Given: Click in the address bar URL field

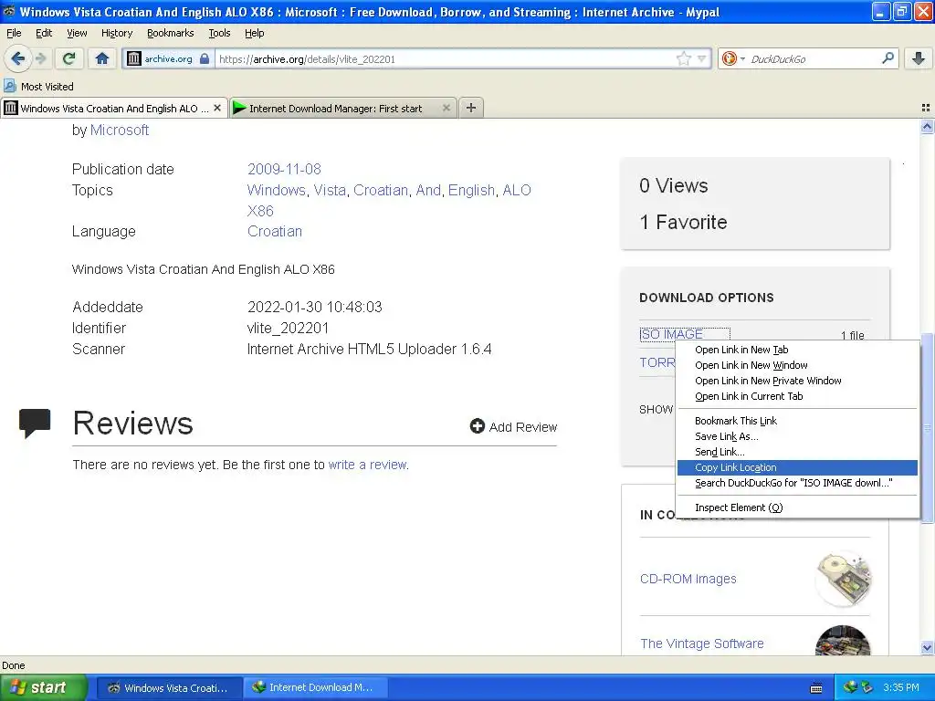Looking at the screenshot, I should pyautogui.click(x=445, y=58).
